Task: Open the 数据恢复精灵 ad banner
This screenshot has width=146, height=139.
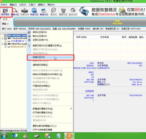Action: (x=112, y=12)
